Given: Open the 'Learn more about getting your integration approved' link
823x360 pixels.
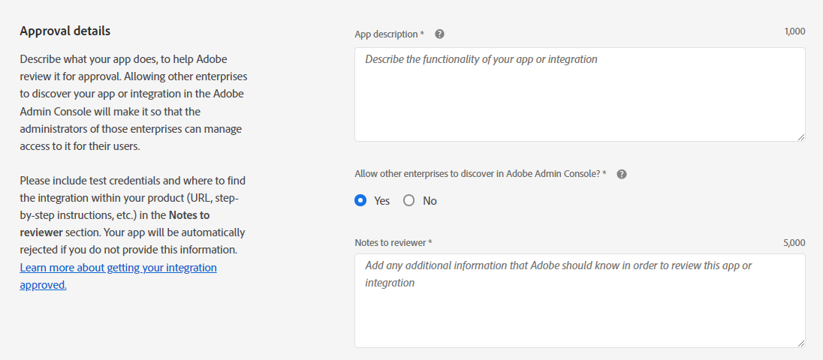Looking at the screenshot, I should (x=118, y=268).
